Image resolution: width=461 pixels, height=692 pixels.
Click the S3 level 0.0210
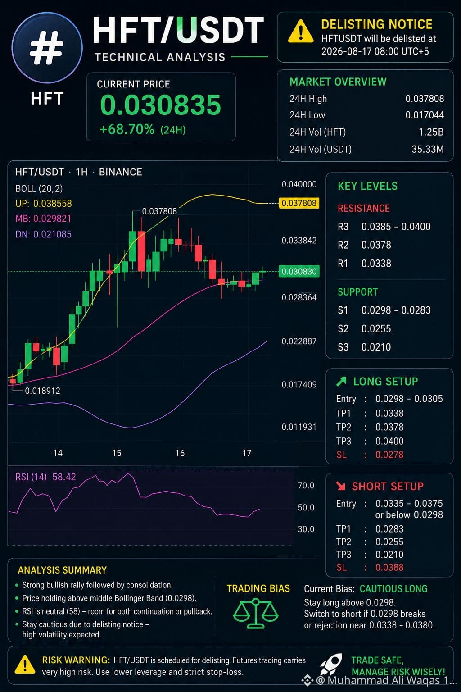pyautogui.click(x=364, y=347)
